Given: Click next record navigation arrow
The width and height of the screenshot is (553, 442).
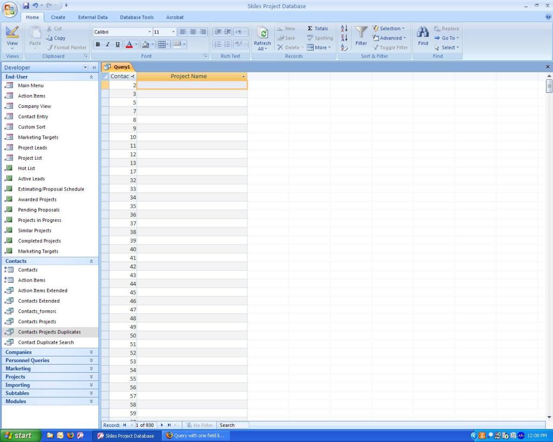Looking at the screenshot, I should point(162,425).
